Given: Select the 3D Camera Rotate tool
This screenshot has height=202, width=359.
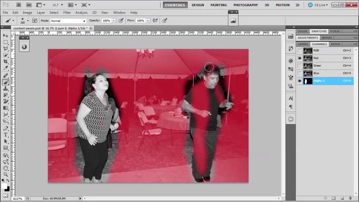Looking at the screenshot, I should coord(6,162).
